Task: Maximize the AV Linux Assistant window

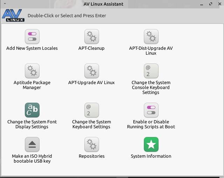Action: click(x=211, y=4)
